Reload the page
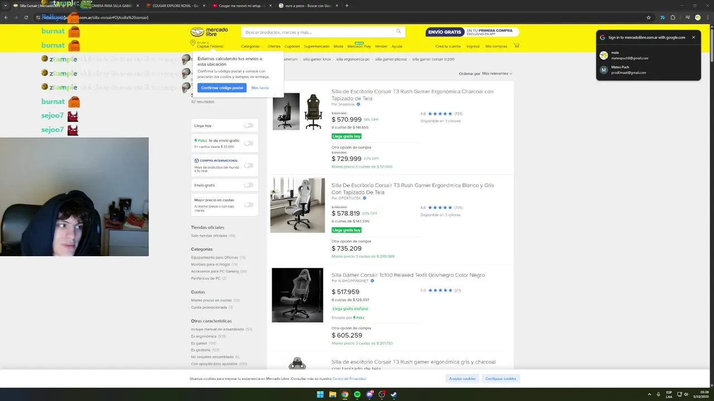This screenshot has width=714, height=401. pyautogui.click(x=26, y=17)
